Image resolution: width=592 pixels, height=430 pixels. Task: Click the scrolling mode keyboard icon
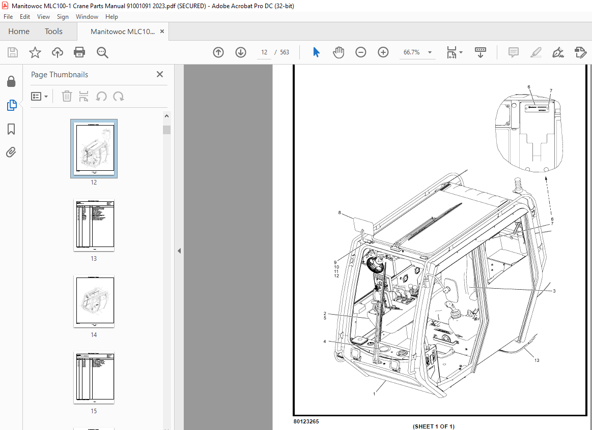(480, 52)
